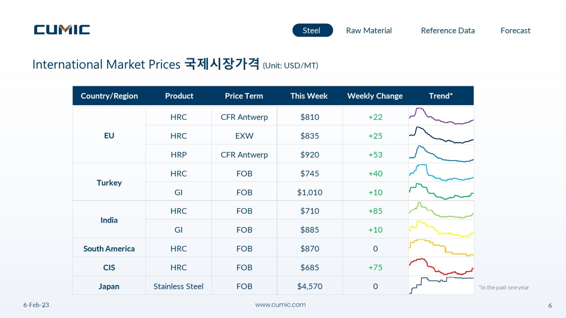Click the Weekly Change column header
Viewport: 566px width, 318px height.
click(375, 96)
